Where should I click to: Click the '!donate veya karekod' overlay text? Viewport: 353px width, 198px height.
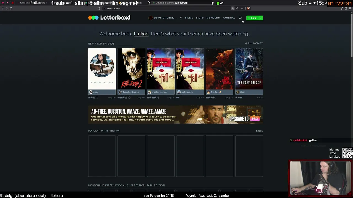[x=335, y=153]
